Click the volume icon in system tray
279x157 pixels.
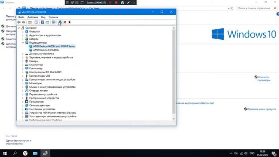click(245, 153)
